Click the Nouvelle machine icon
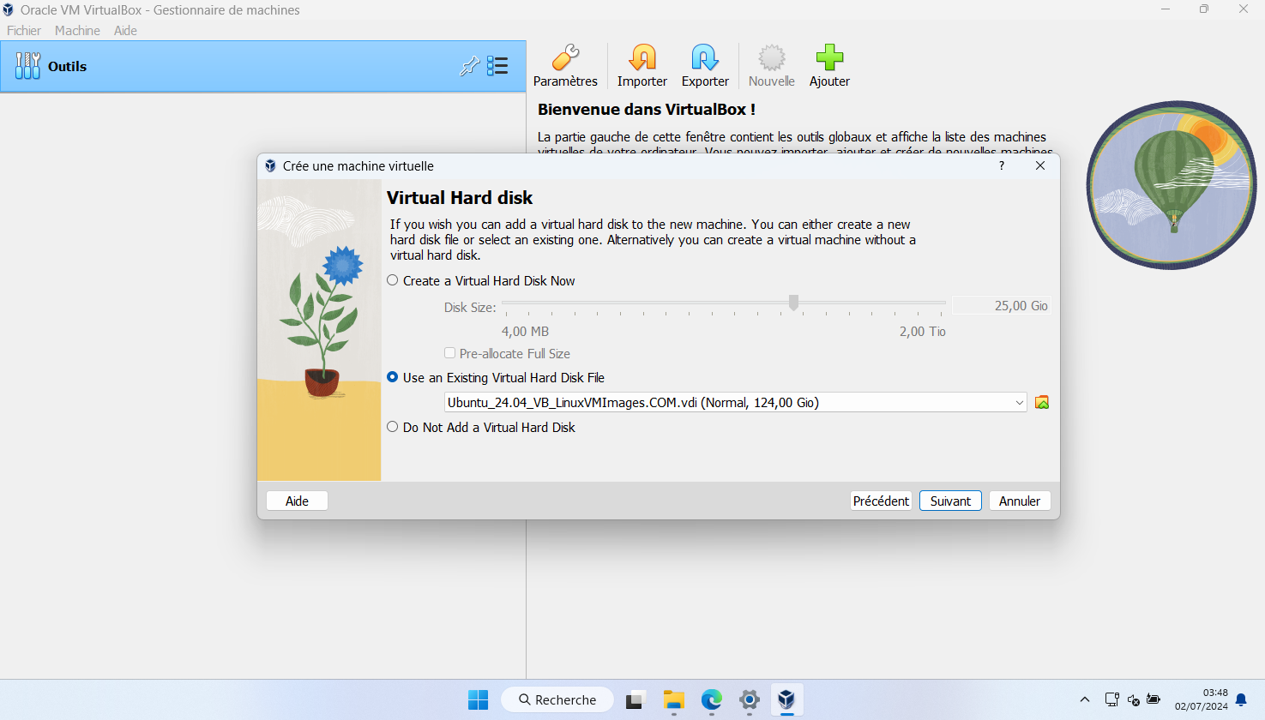Screen dimensions: 1265x720 tap(772, 58)
